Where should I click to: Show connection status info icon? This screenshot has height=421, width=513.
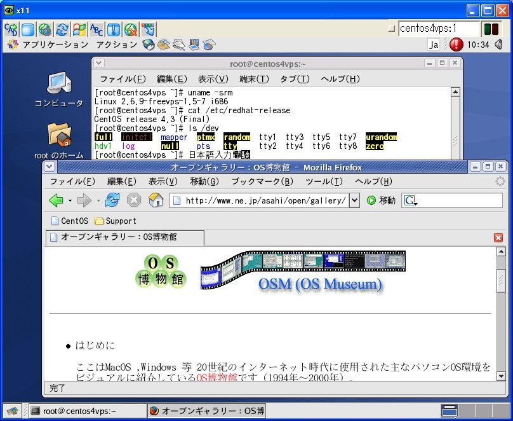[x=114, y=29]
